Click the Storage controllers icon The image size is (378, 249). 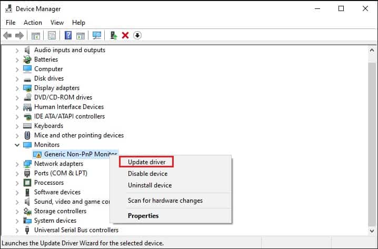[x=27, y=211]
